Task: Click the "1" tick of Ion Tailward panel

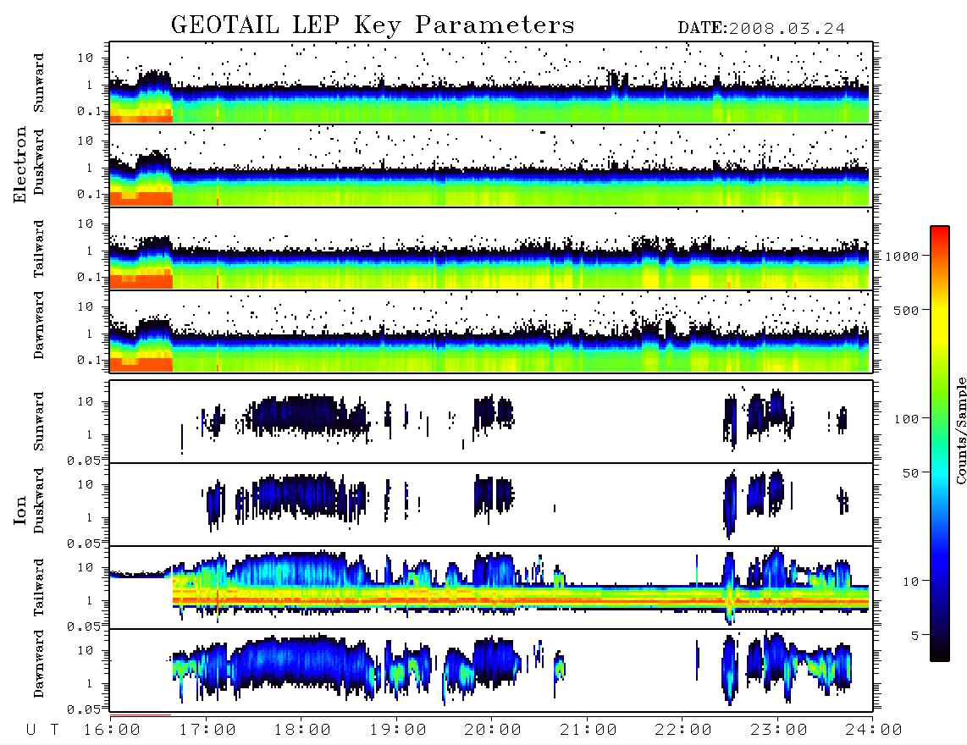Action: point(90,601)
